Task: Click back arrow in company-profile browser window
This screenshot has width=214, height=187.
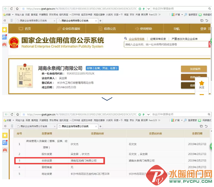Action: click(6, 9)
